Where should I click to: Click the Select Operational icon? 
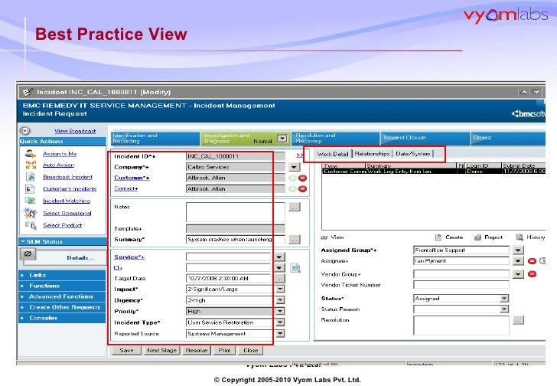tap(30, 213)
